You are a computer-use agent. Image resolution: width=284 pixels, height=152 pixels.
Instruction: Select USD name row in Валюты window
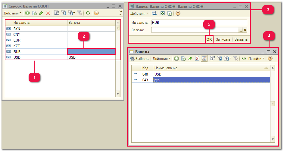211,74
